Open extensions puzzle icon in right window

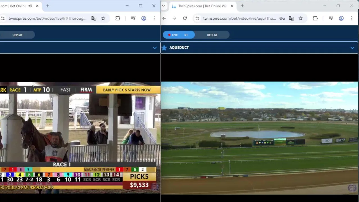coord(315,18)
